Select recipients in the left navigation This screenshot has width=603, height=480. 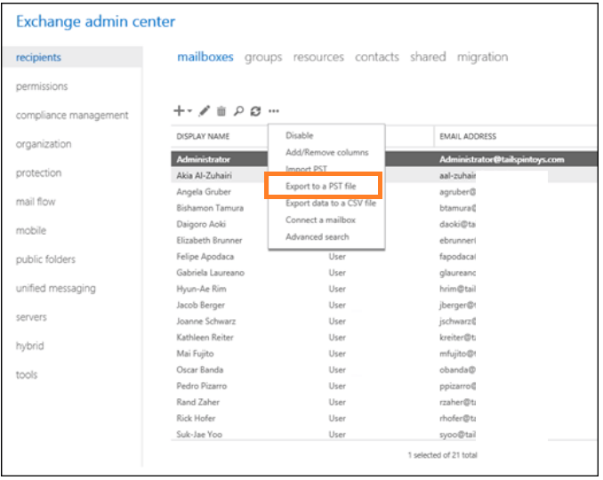pyautogui.click(x=72, y=57)
